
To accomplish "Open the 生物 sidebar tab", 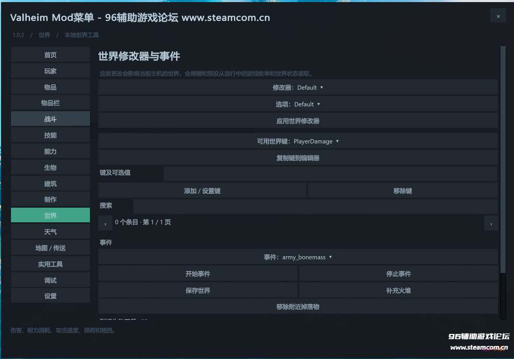I will click(51, 167).
